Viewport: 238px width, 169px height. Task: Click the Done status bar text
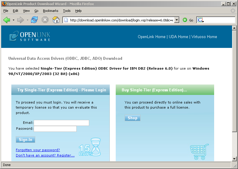click(x=7, y=165)
